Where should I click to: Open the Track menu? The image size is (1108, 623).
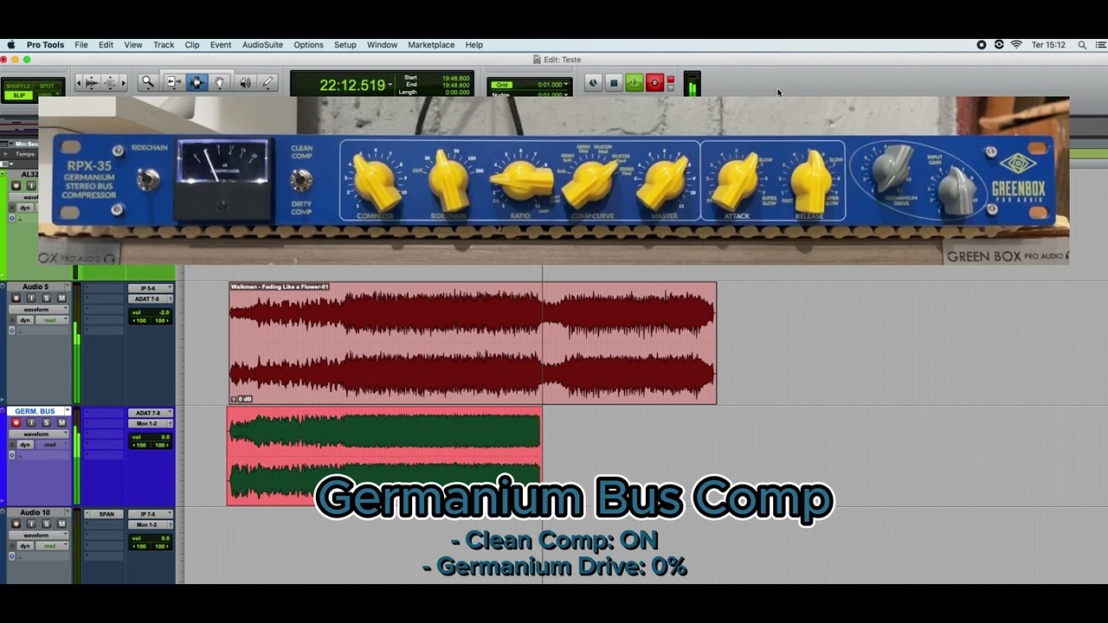click(x=164, y=45)
